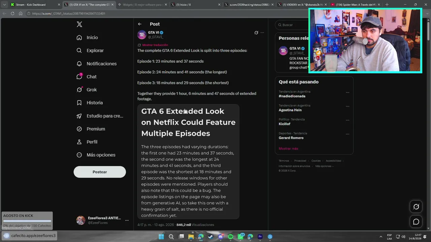The width and height of the screenshot is (431, 242).
Task: Launch Spotify from the taskbar
Action: (x=231, y=237)
